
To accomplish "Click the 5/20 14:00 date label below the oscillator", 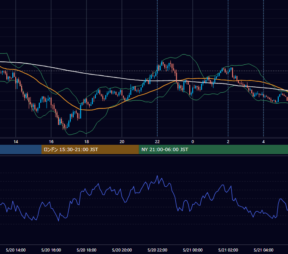I will pyautogui.click(x=16, y=250).
